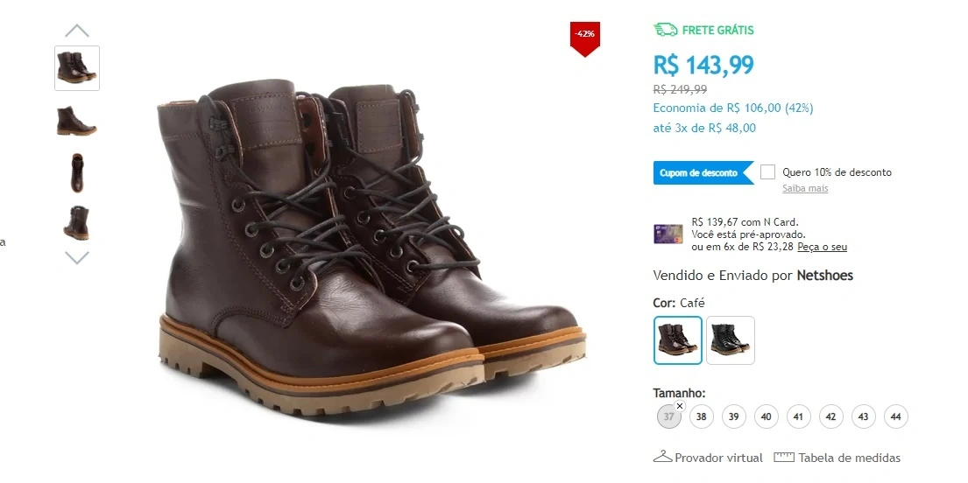
Task: Click the unavailable mark on size 37
Action: 680,406
